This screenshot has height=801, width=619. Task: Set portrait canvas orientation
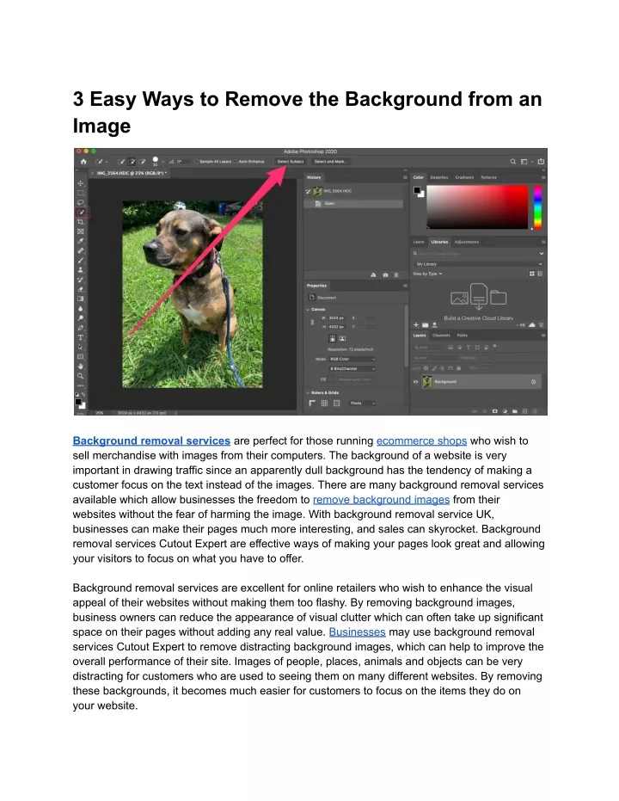coord(332,338)
